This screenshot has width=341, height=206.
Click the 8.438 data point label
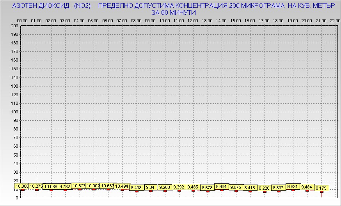coord(137,188)
